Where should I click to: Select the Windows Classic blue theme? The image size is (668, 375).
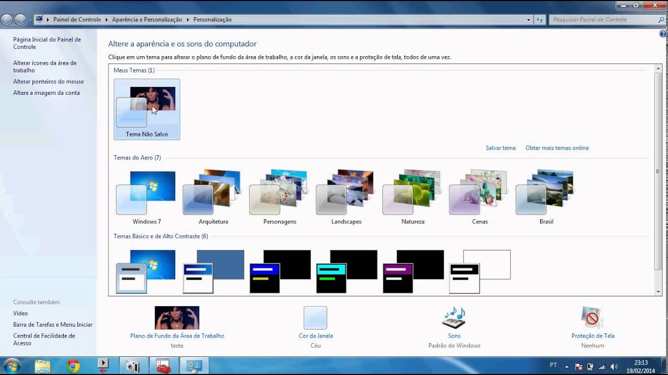pos(213,271)
